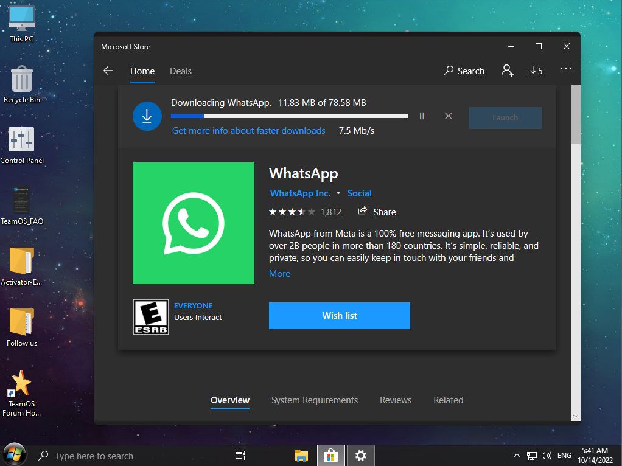Open downloads and updates queue
The width and height of the screenshot is (622, 466).
pyautogui.click(x=536, y=71)
